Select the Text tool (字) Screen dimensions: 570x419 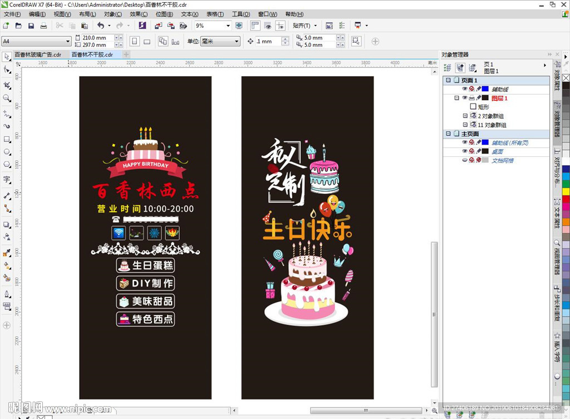coord(7,180)
